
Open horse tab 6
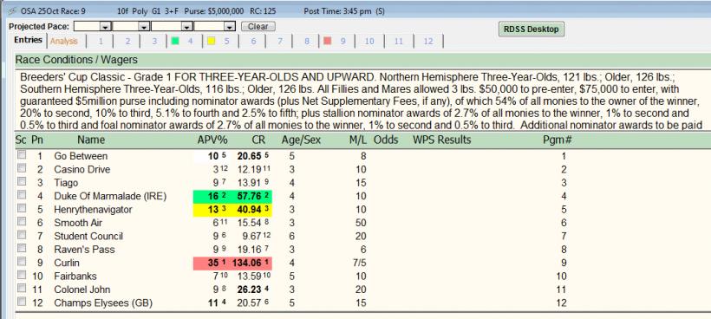[x=253, y=42]
